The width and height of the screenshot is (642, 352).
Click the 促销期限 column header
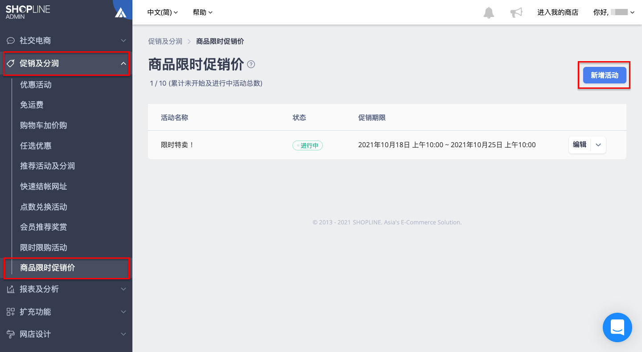(x=372, y=117)
